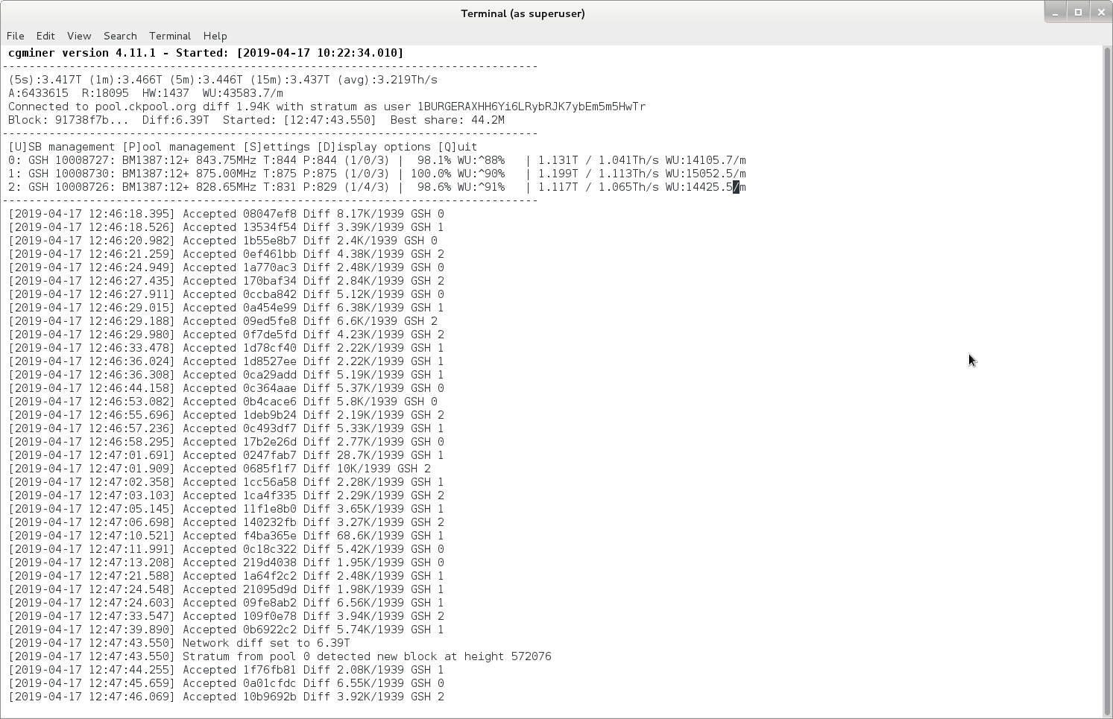Click log line 'Accepted 08047ef8 Diff 8.17K/1939'
Image resolution: width=1113 pixels, height=719 pixels.
226,214
